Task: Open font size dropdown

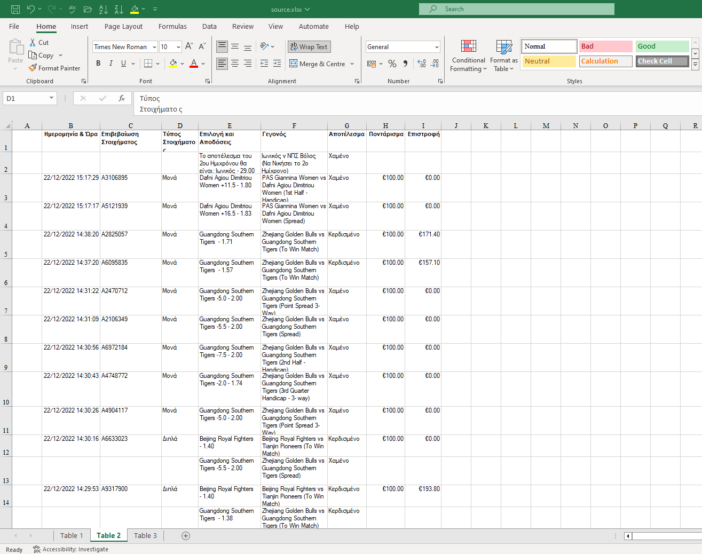Action: point(178,47)
